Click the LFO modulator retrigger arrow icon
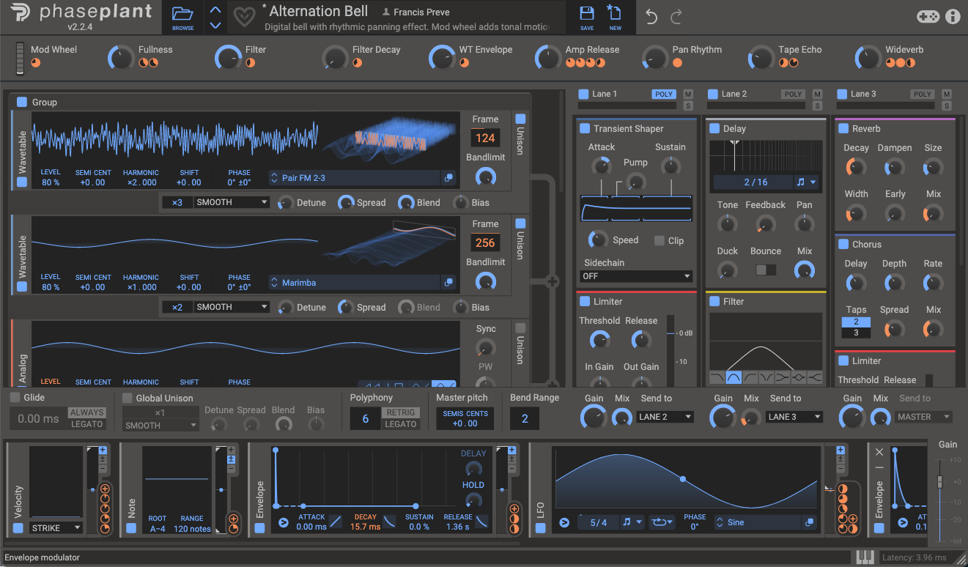968x567 pixels. coord(564,522)
